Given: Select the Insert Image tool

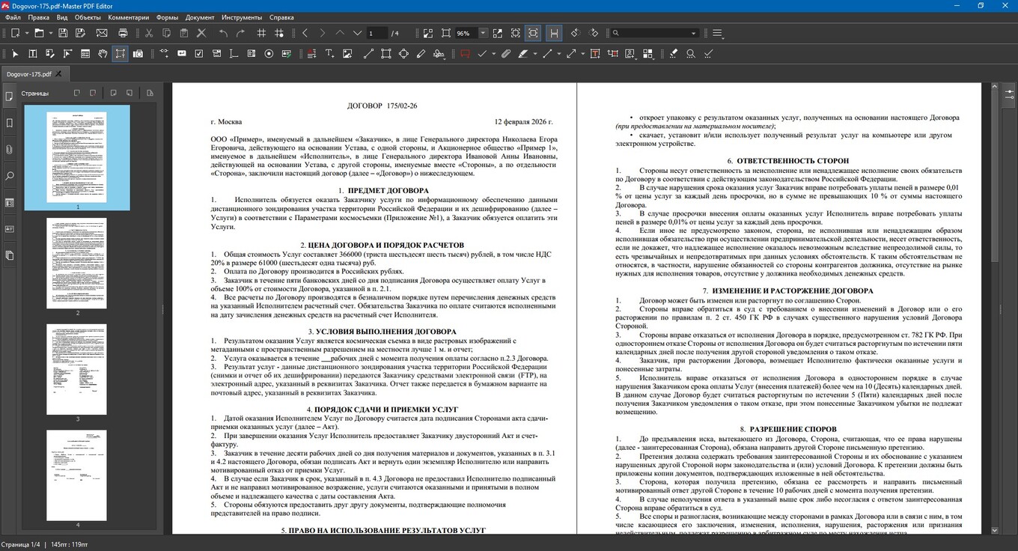Looking at the screenshot, I should [x=347, y=54].
